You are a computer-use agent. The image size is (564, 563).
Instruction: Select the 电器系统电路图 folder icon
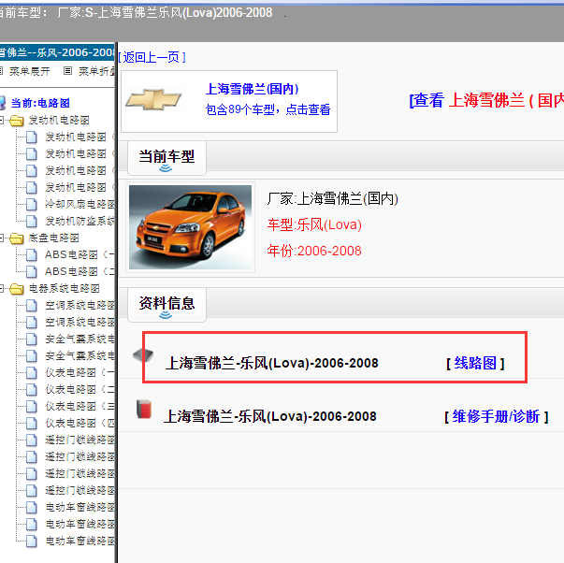16,289
